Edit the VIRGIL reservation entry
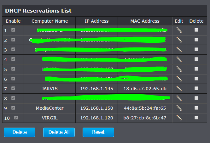The width and height of the screenshot is (210, 143). [179, 118]
